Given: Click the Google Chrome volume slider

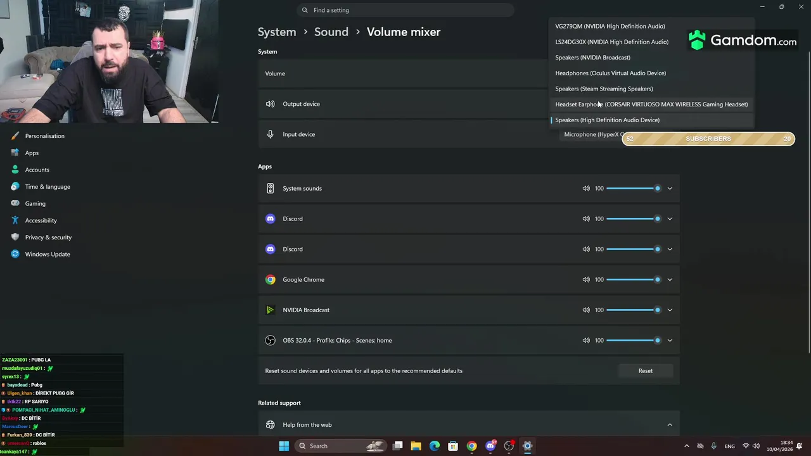Looking at the screenshot, I should [634, 279].
